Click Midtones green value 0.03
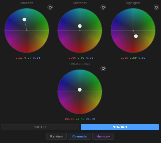The height and width of the screenshot is (143, 161). pos(81,58)
